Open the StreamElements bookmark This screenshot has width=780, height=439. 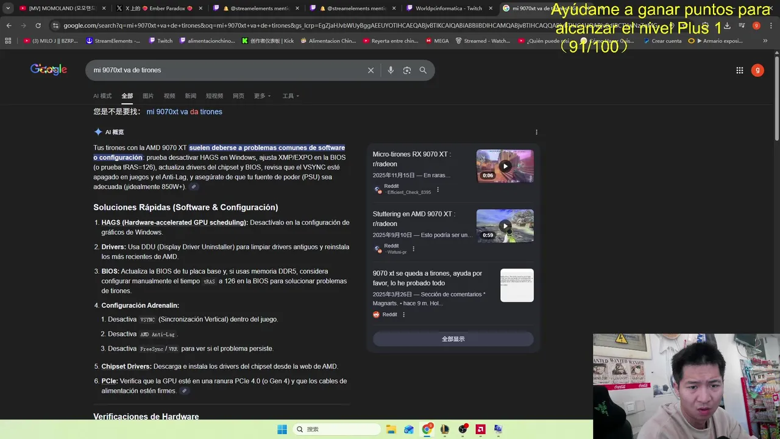point(113,41)
